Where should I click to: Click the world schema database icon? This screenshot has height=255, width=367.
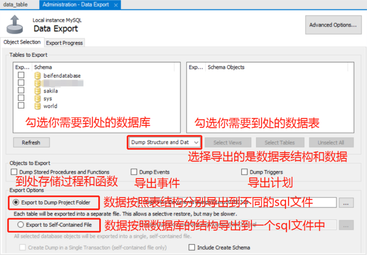(x=37, y=106)
